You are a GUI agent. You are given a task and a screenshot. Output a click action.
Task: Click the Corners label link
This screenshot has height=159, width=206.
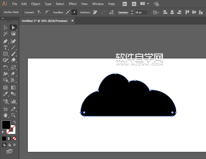123,12
